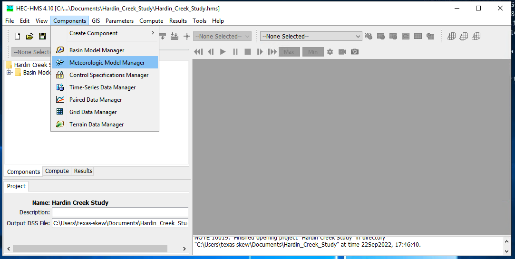Open the Parameters menu

point(119,21)
